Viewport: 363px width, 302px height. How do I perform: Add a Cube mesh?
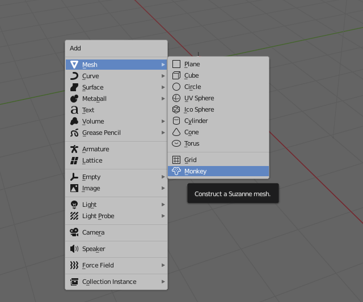click(x=191, y=75)
